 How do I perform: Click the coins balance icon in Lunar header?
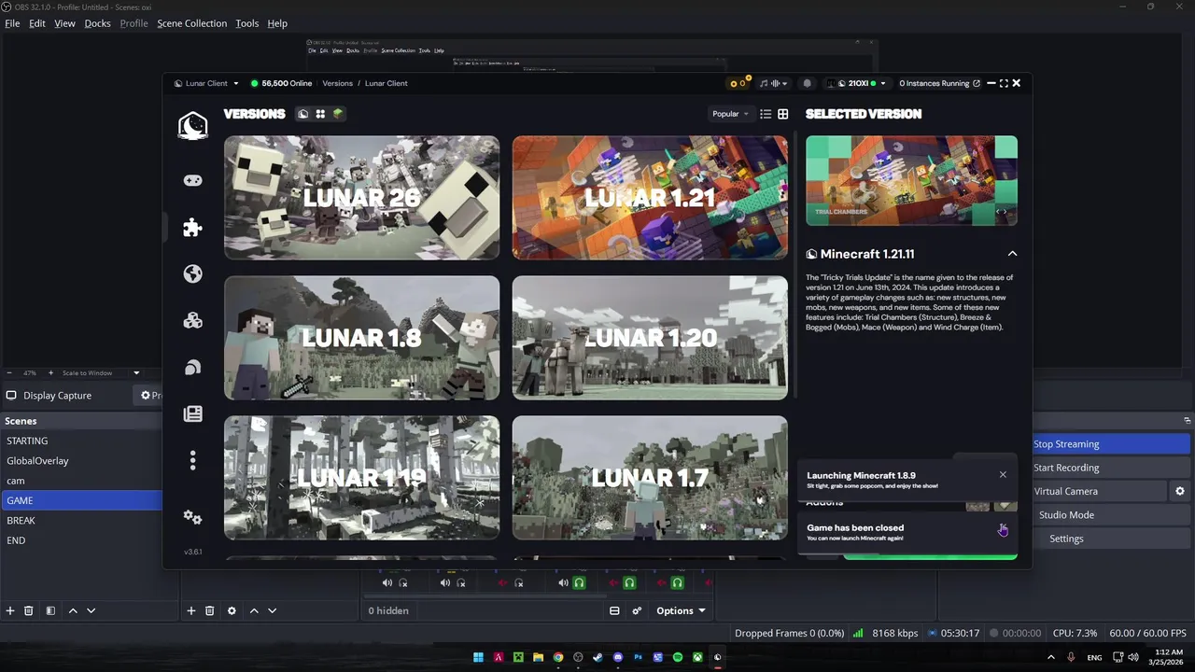(x=738, y=83)
